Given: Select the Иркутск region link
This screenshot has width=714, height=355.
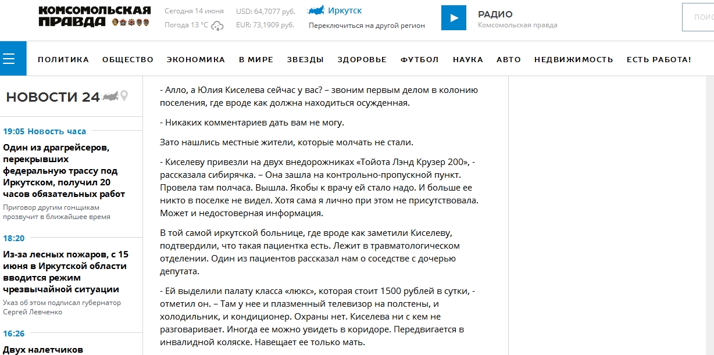Looking at the screenshot, I should 344,10.
